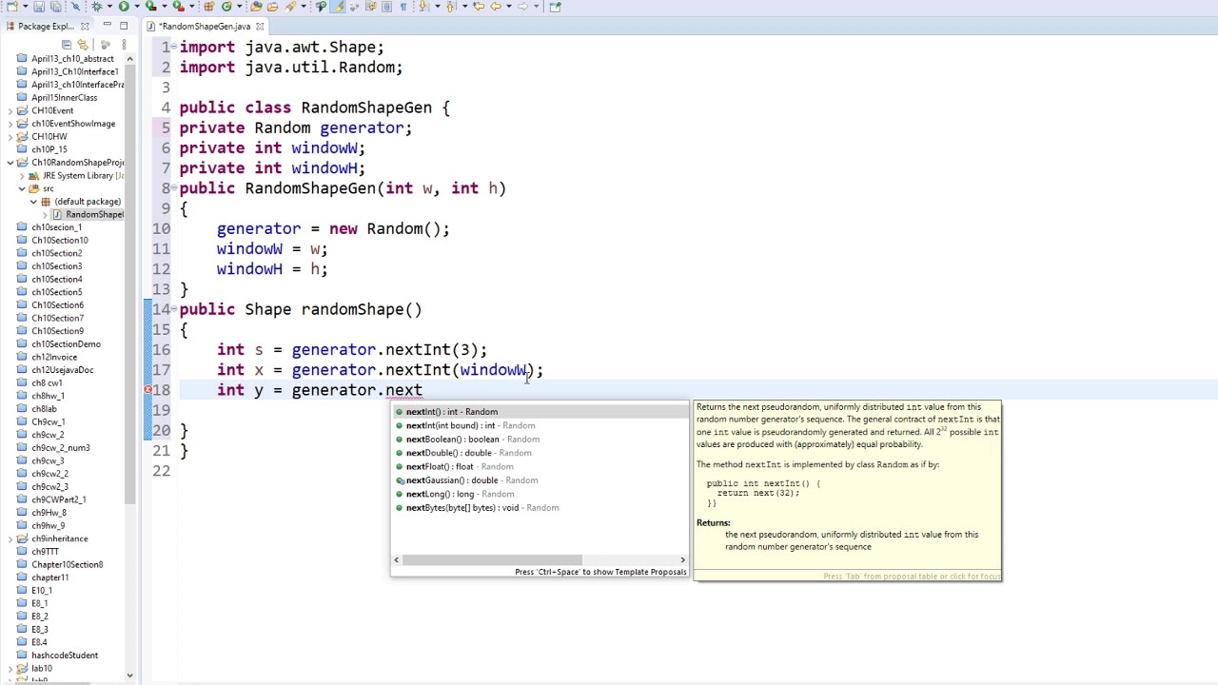This screenshot has width=1218, height=685.
Task: Close the RandomShapeGen.java editor tab
Action: 259,26
